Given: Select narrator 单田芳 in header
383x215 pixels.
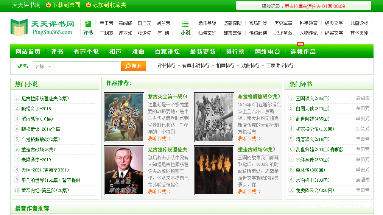Looking at the screenshot, I should [x=106, y=23].
